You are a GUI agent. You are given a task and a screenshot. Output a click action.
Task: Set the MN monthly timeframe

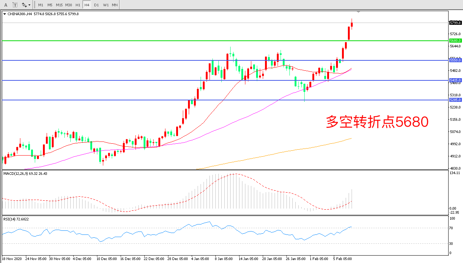[x=115, y=5]
